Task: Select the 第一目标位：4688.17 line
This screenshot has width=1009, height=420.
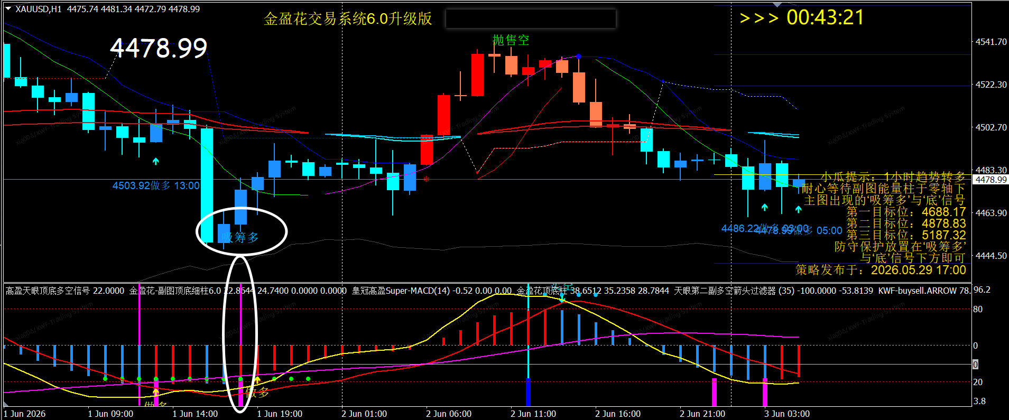Action: tap(906, 212)
